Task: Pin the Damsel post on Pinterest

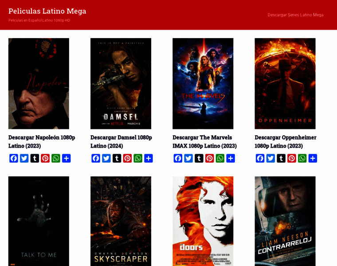Action: (127, 158)
